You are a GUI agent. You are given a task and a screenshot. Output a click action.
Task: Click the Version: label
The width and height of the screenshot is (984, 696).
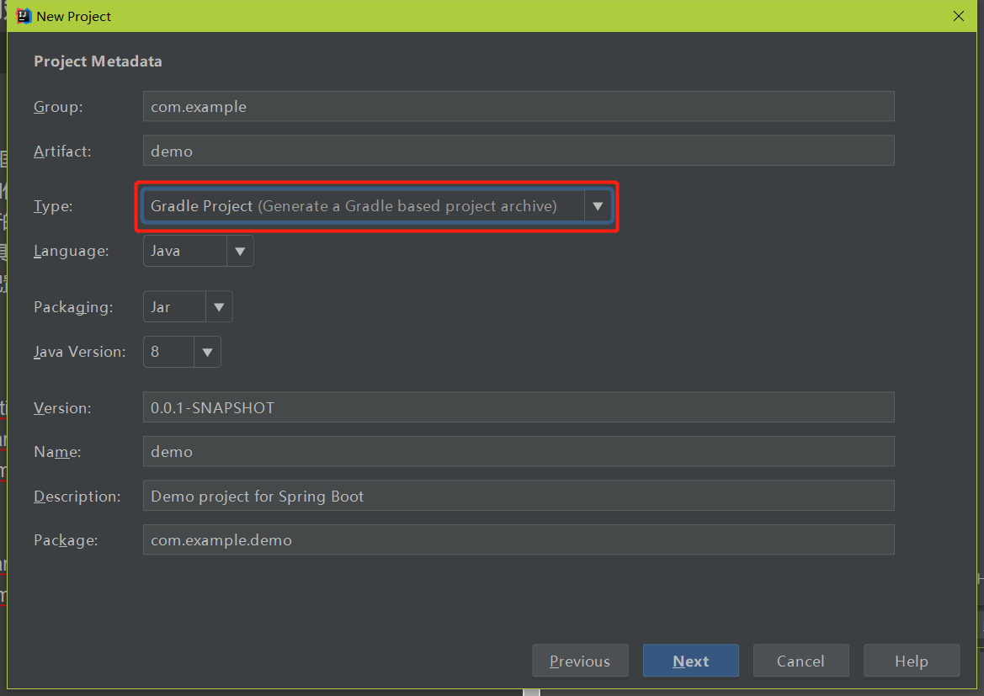coord(63,408)
